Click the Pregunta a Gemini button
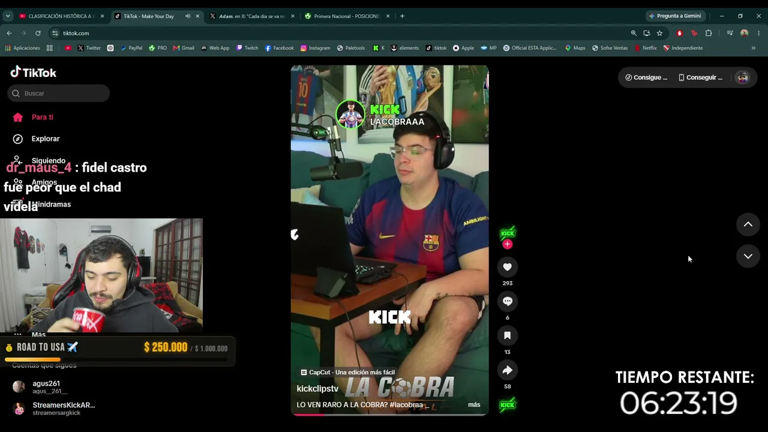This screenshot has height=432, width=768. (674, 16)
